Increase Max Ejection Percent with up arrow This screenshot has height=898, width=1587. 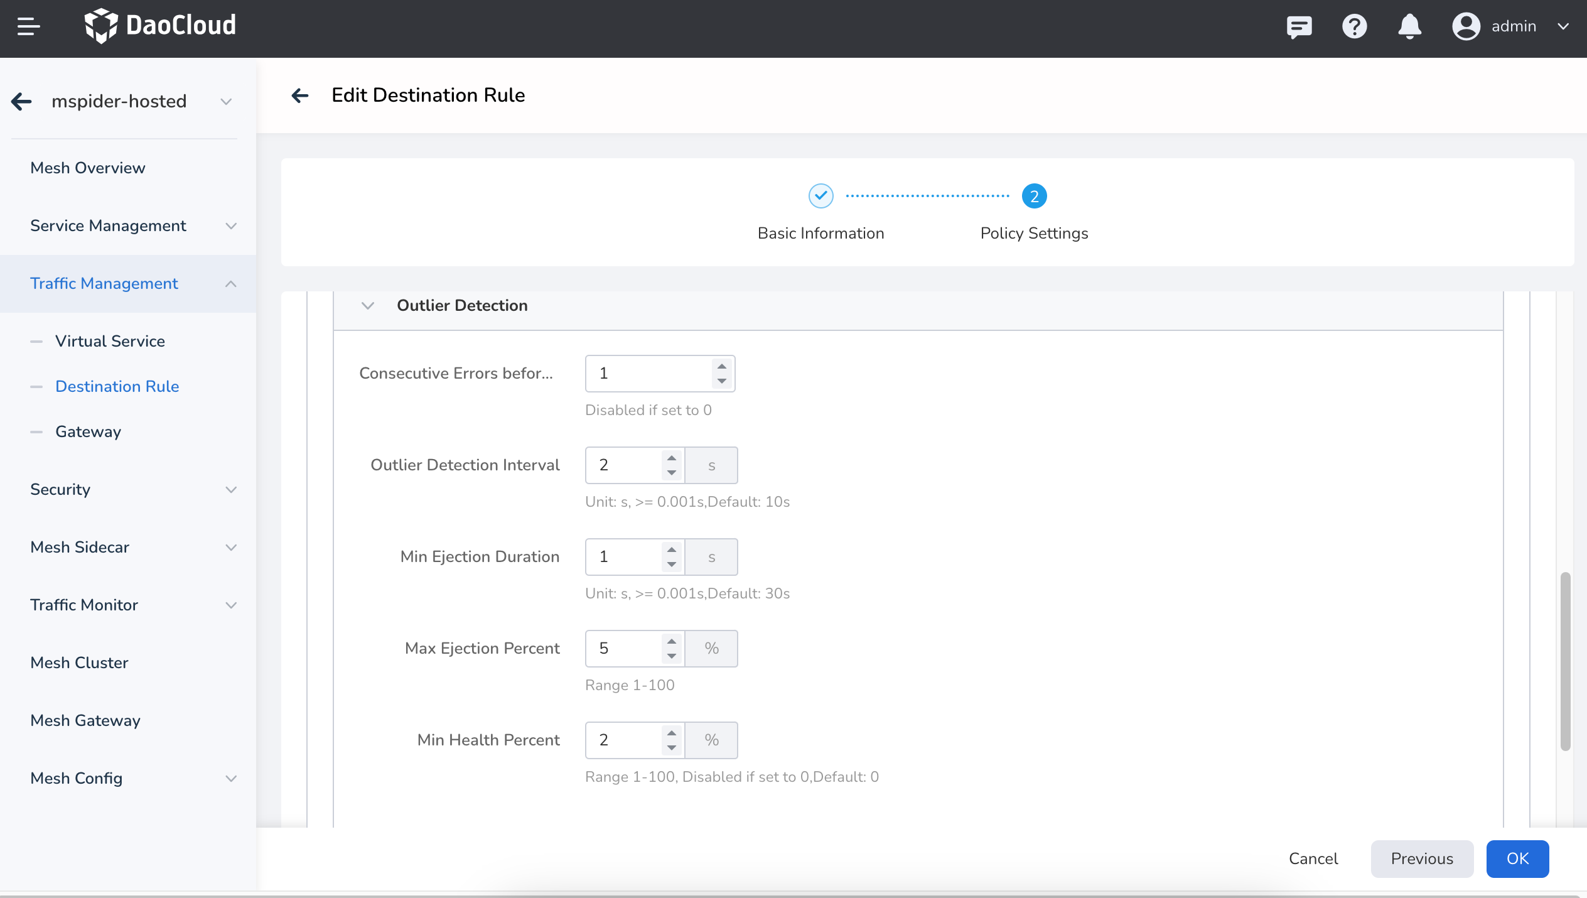(x=672, y=641)
